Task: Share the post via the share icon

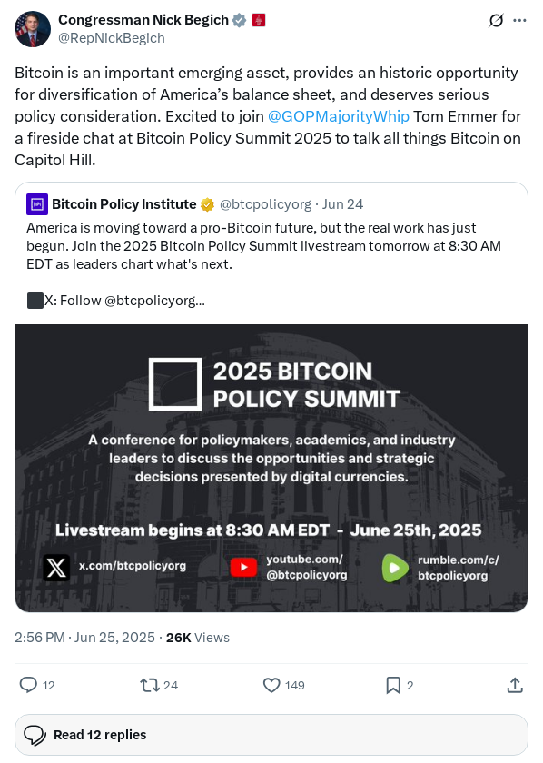Action: coord(515,685)
